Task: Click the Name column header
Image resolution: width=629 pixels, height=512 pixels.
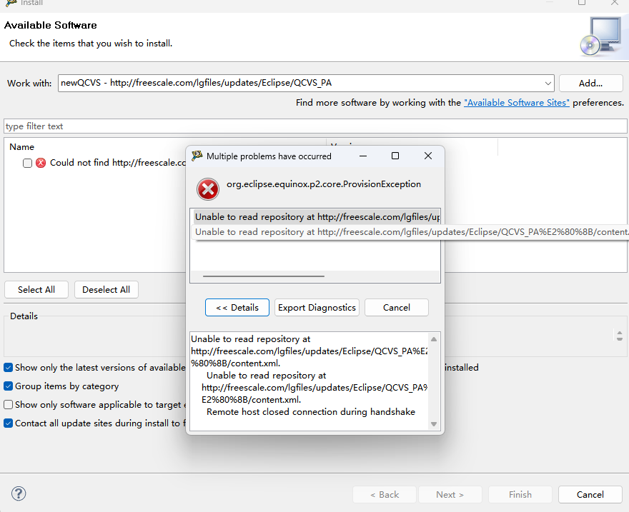Action: coord(21,147)
